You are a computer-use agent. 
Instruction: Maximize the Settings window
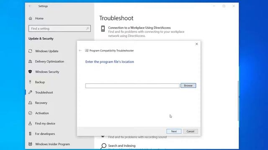224,6
